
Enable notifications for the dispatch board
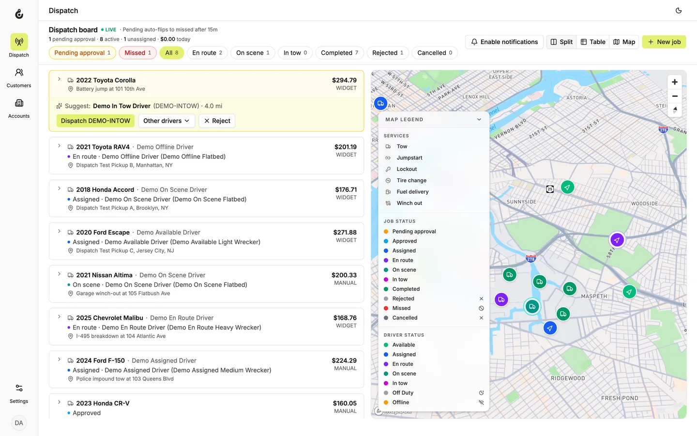coord(504,42)
